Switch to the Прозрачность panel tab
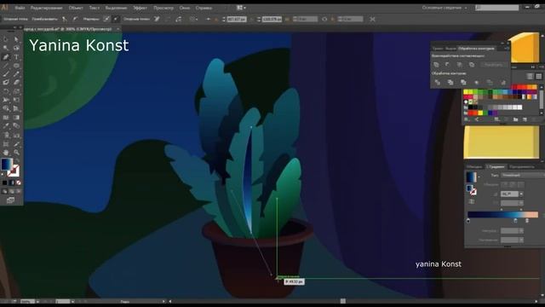 tap(522, 167)
